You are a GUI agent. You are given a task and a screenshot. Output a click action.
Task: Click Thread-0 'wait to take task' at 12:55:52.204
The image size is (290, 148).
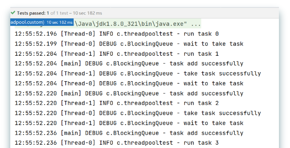(x=129, y=83)
